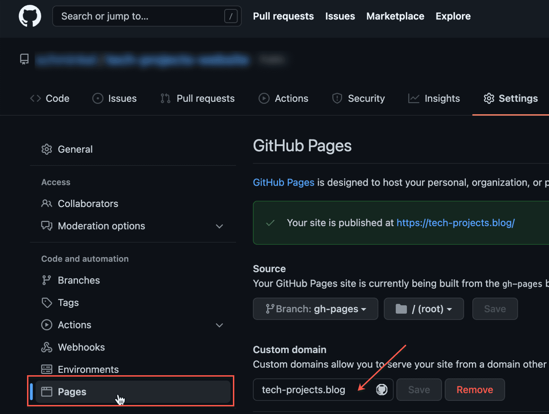The height and width of the screenshot is (414, 549).
Task: Click the Source section heading
Action: [x=269, y=269]
